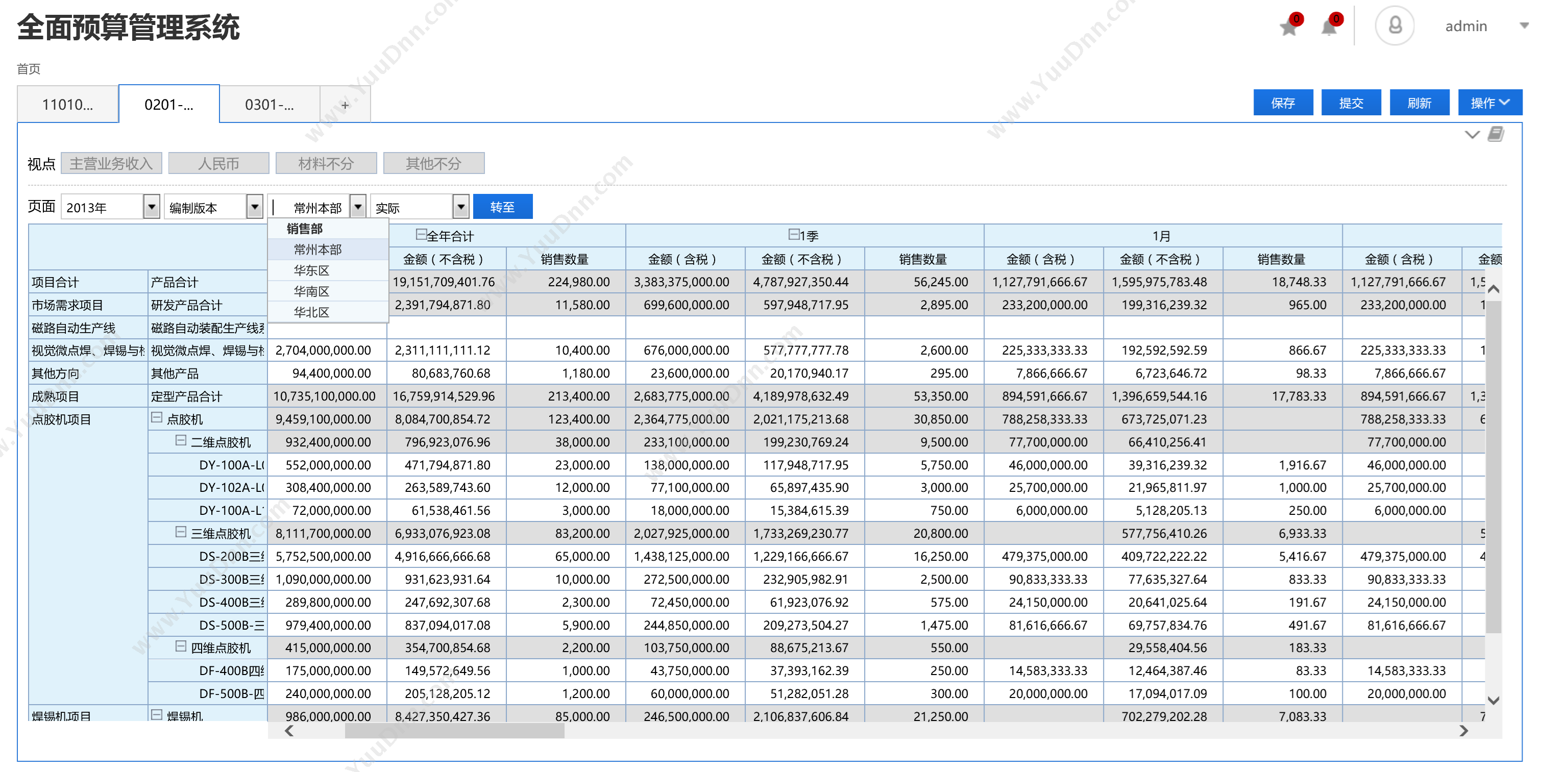
Task: Click the 材料不分 viewpoint box
Action: 326,163
